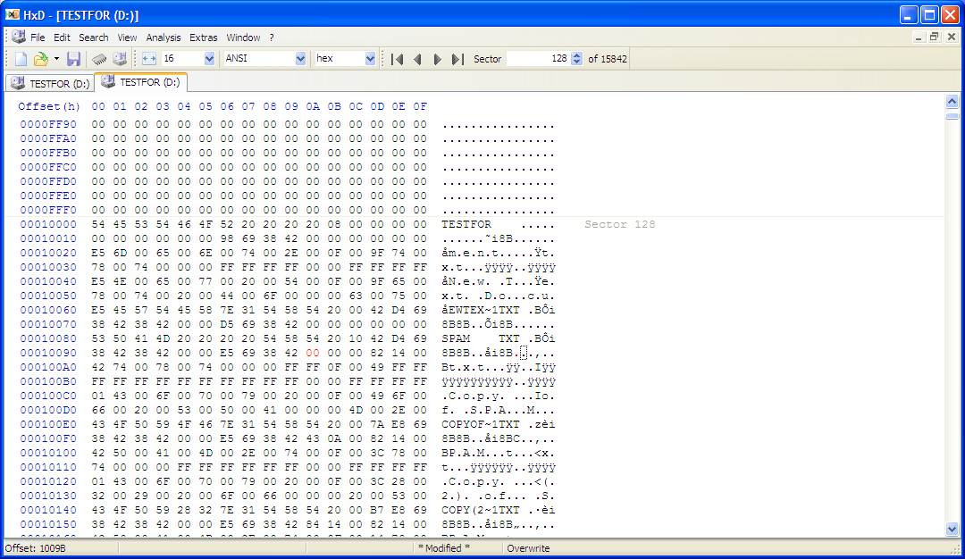Click the Sector 128 marker label
This screenshot has width=965, height=559.
pos(620,224)
